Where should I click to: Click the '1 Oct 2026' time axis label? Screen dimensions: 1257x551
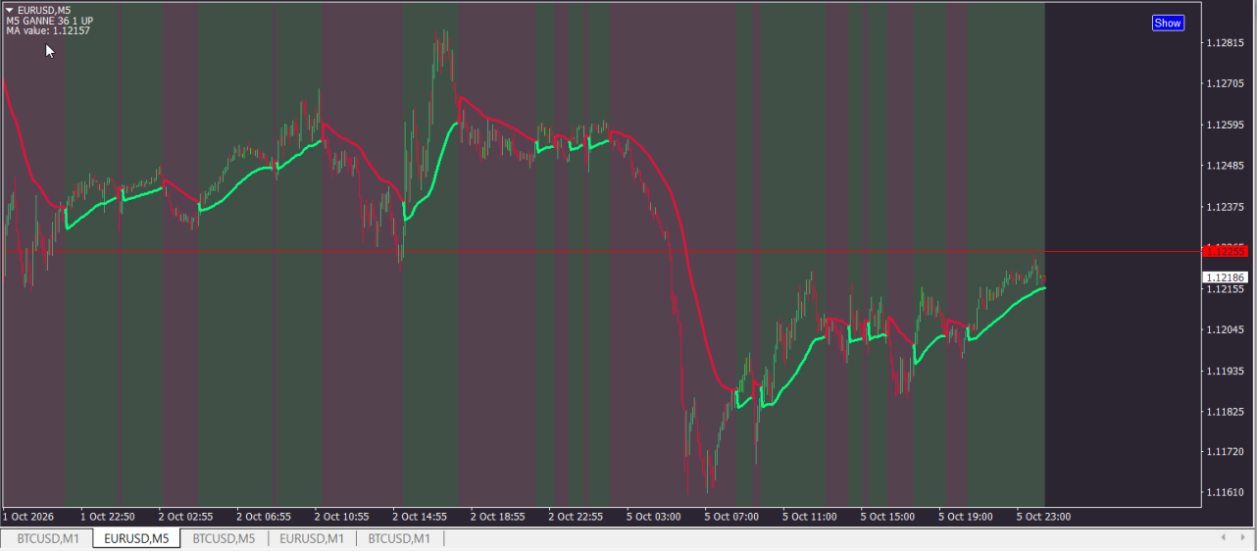pos(28,516)
